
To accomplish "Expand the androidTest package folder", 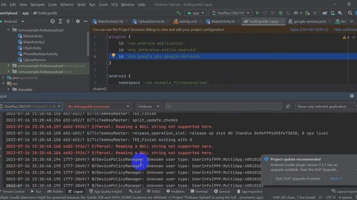I will 8,66.
